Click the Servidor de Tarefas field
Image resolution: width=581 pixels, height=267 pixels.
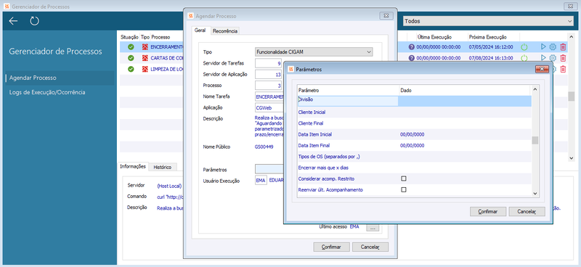click(x=268, y=63)
